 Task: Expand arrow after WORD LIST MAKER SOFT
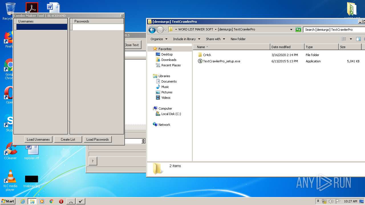pyautogui.click(x=216, y=29)
